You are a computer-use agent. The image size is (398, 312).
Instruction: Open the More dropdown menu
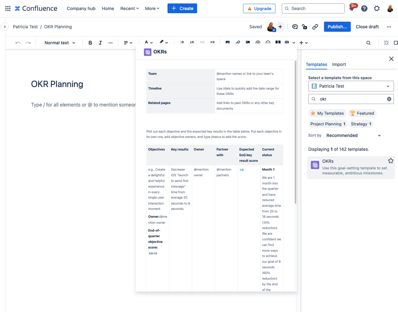tap(152, 8)
